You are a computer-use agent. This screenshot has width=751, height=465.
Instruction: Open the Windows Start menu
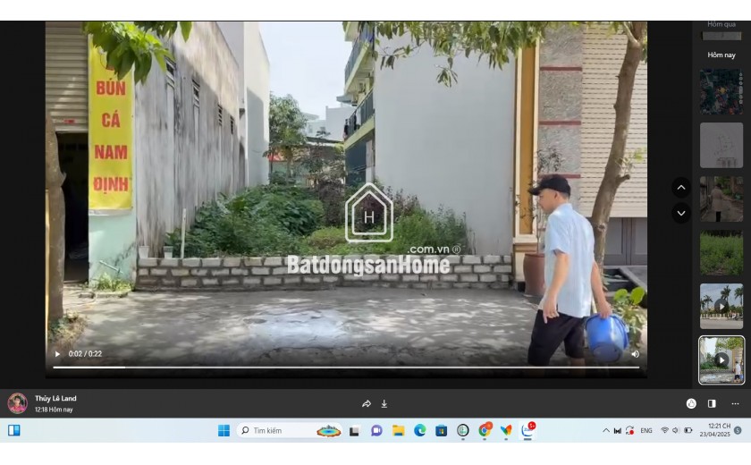coord(224,430)
